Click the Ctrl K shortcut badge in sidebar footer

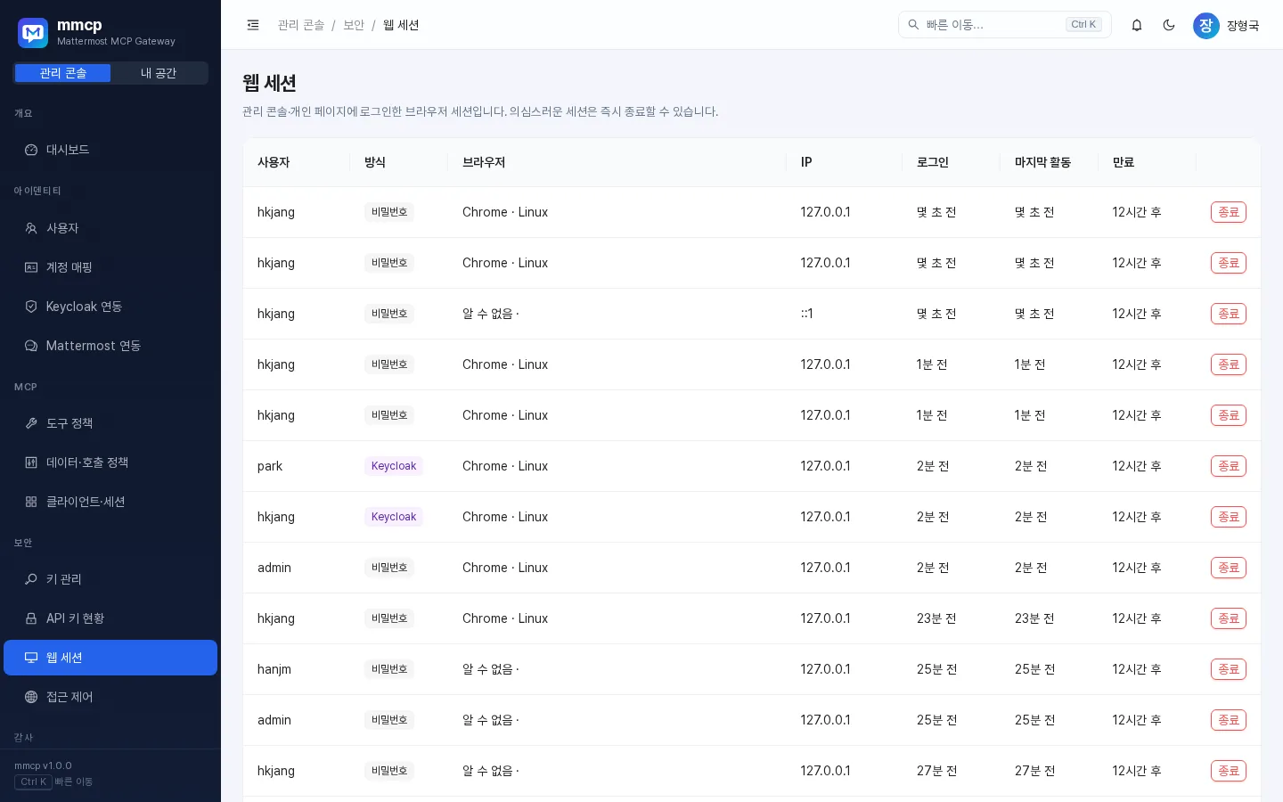(34, 782)
